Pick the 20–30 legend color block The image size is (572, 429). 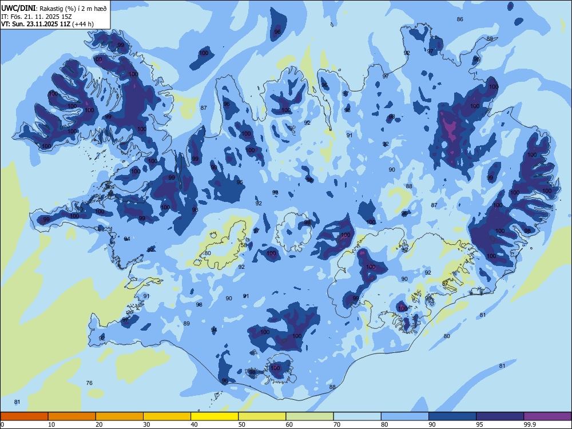tap(120, 416)
